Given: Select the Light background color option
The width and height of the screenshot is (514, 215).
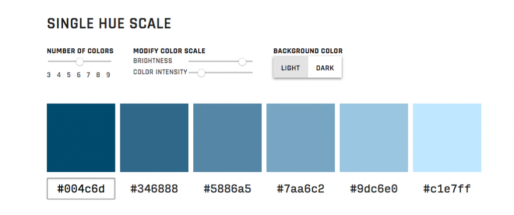Looking at the screenshot, I should [x=290, y=68].
